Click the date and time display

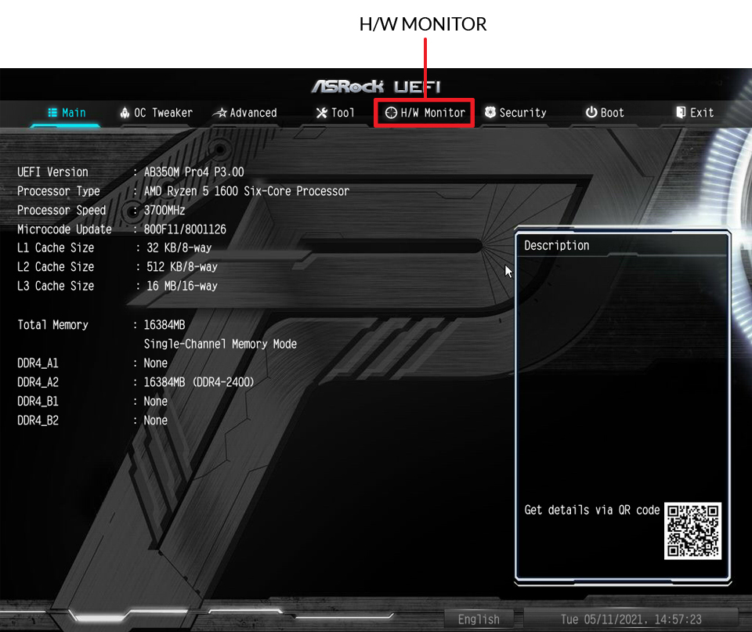tap(631, 619)
